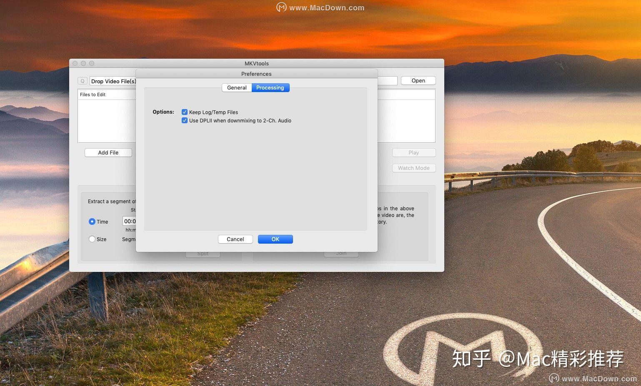Click the Play button in MKVtools
This screenshot has height=386, width=641.
414,152
